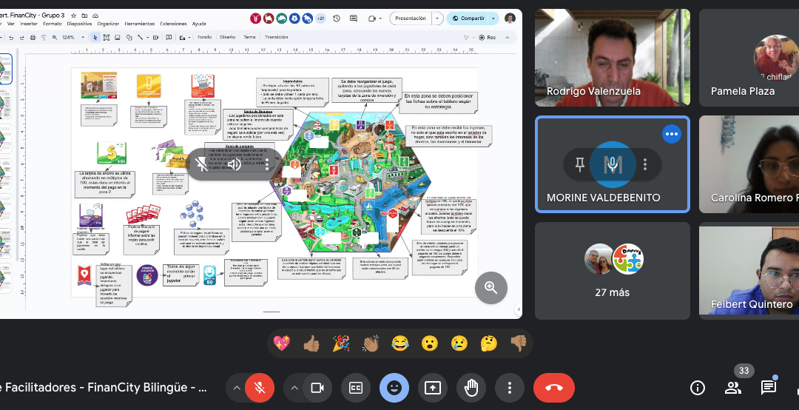799x410 pixels.
Task: Send the thumbs up reaction
Action: tap(311, 343)
